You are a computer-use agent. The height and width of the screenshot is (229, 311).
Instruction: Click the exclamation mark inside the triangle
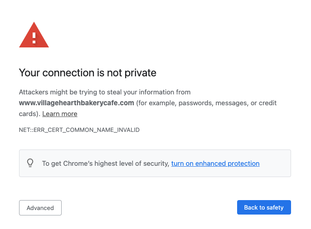(x=34, y=37)
